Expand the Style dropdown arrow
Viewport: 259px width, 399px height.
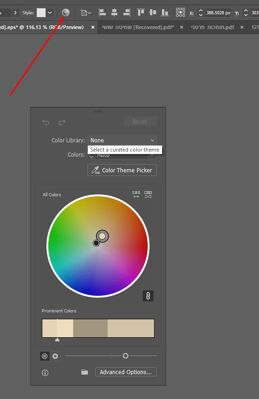coord(50,12)
